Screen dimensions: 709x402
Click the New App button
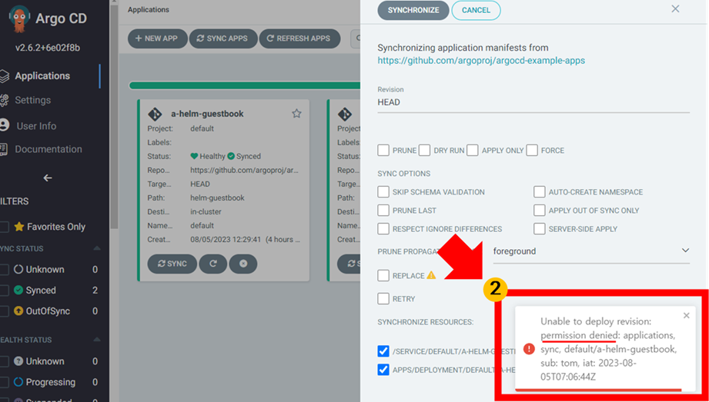click(157, 38)
